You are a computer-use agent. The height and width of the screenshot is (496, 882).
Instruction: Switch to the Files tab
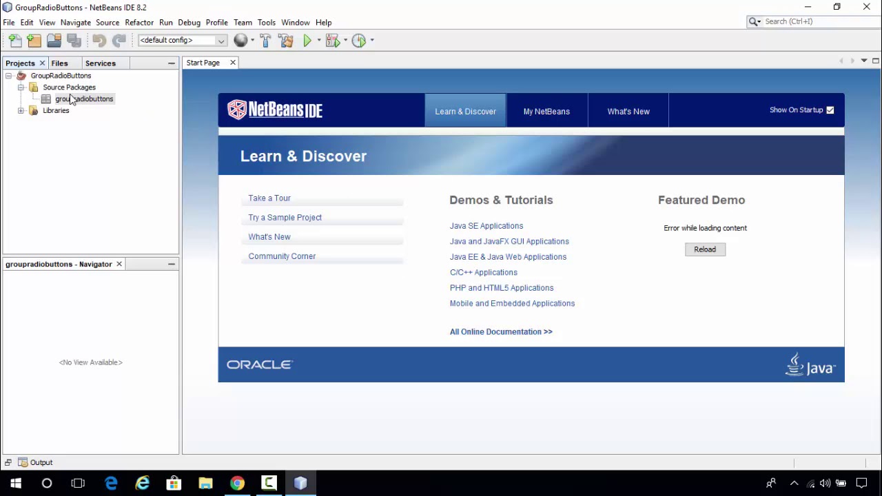(x=59, y=63)
